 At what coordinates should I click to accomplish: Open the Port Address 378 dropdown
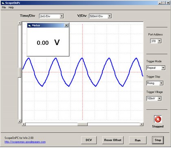click(160, 41)
